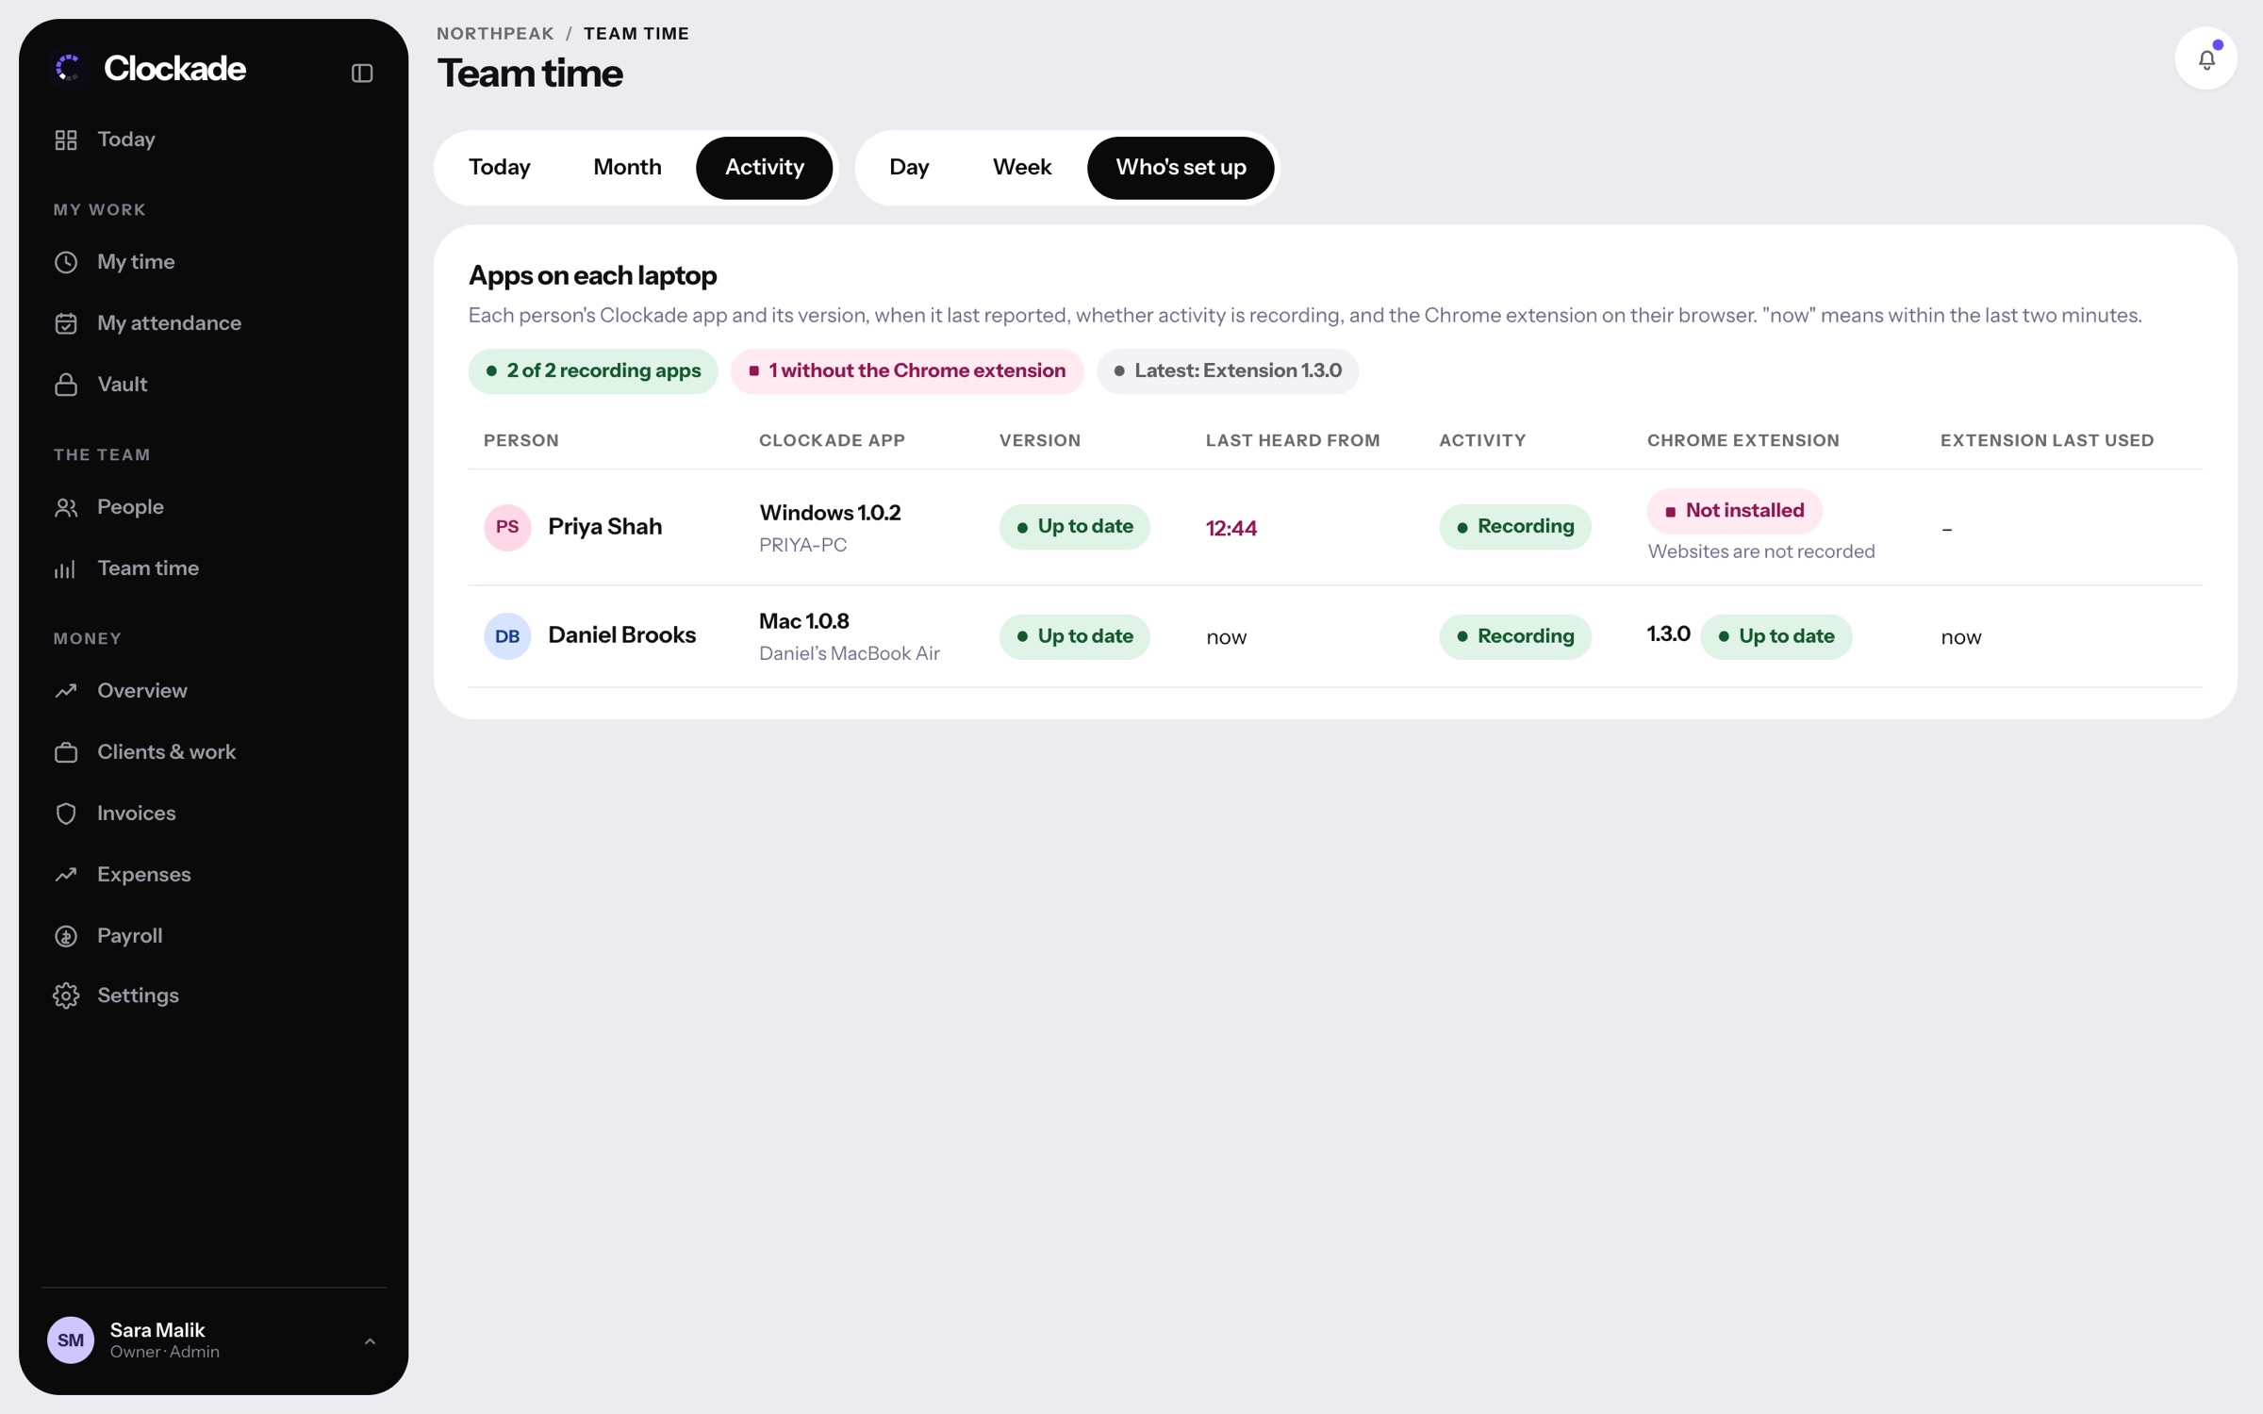Switch to the Day view
The height and width of the screenshot is (1414, 2263).
(909, 168)
